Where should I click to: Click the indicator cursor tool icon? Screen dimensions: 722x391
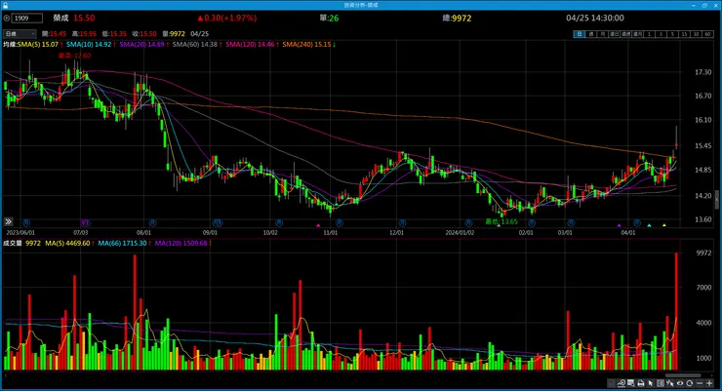pyautogui.click(x=670, y=383)
